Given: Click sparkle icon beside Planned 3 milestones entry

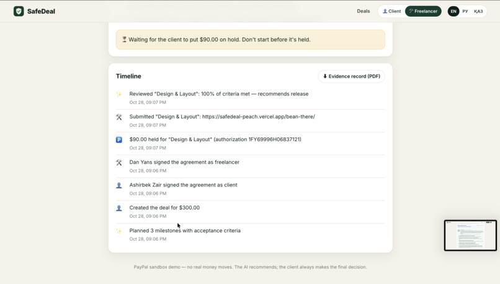Looking at the screenshot, I should [x=119, y=231].
